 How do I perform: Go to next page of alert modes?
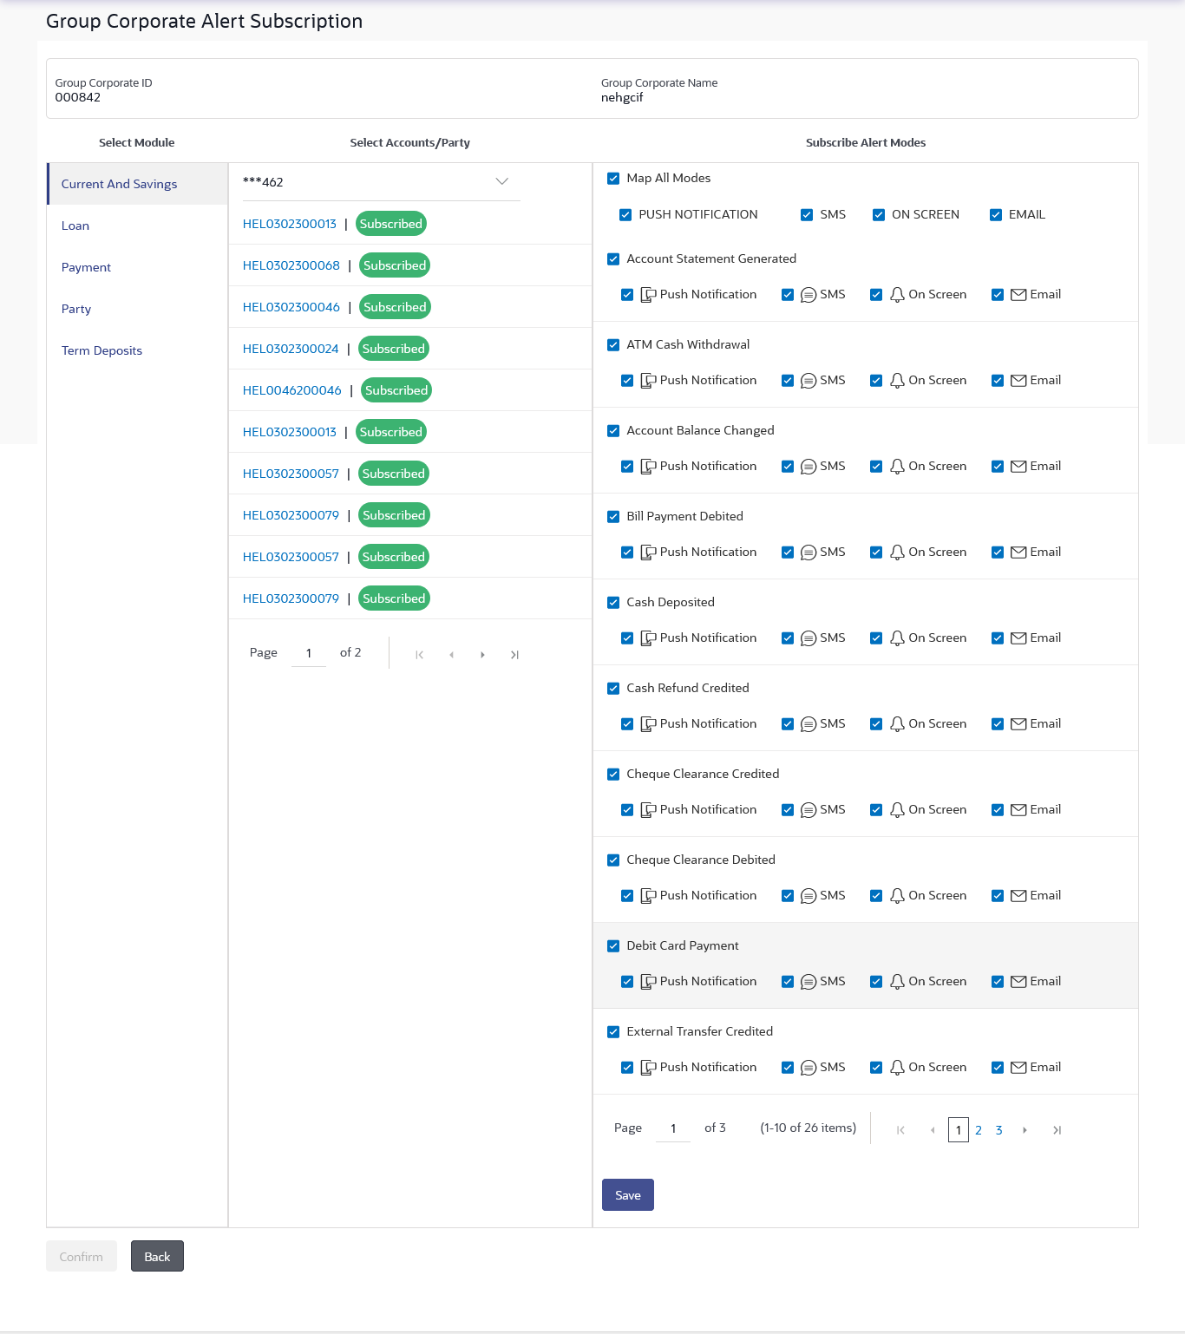point(1025,1130)
